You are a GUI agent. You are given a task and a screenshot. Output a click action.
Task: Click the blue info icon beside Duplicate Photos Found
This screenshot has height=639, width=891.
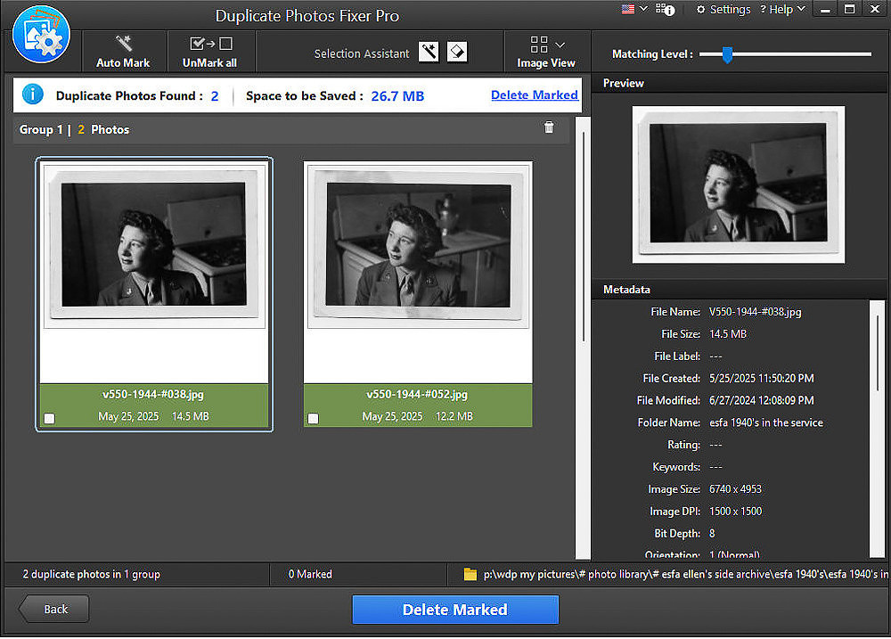coord(33,94)
